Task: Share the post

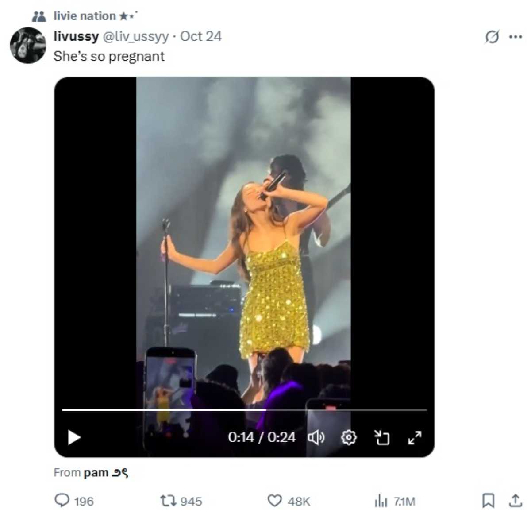Action: point(515,501)
